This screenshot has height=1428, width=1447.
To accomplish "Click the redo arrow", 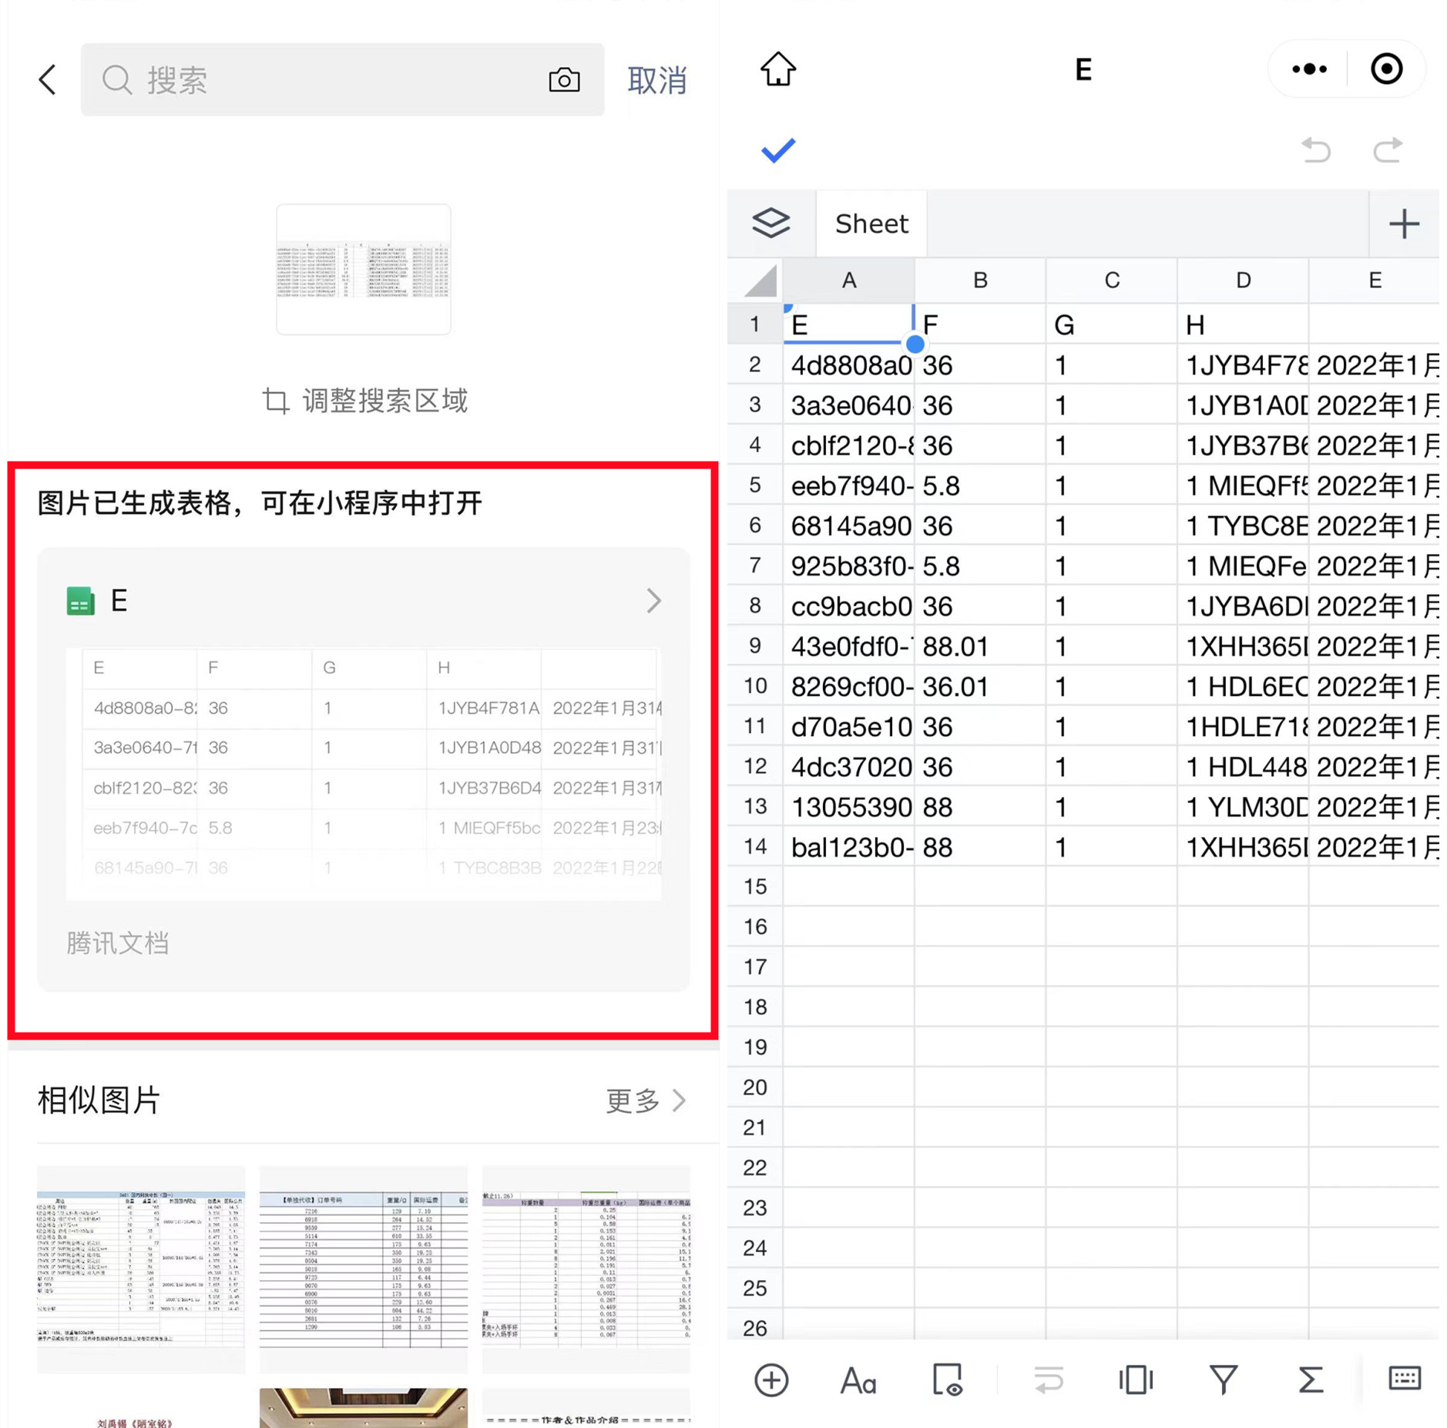I will click(1388, 150).
